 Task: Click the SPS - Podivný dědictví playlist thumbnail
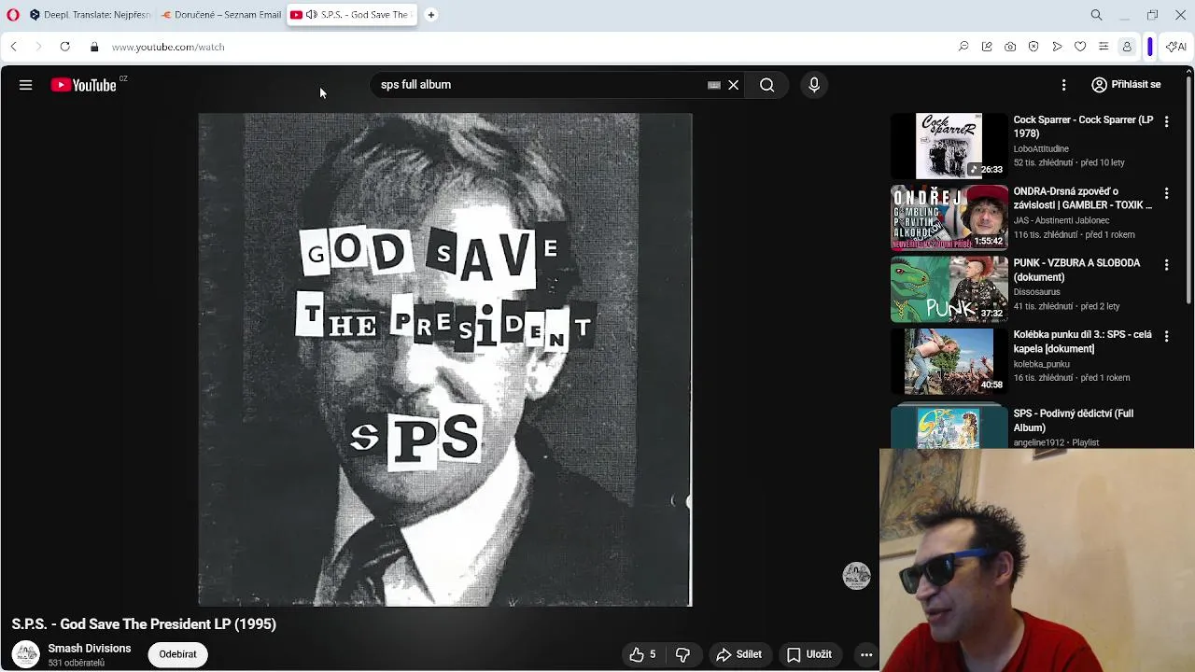point(949,427)
